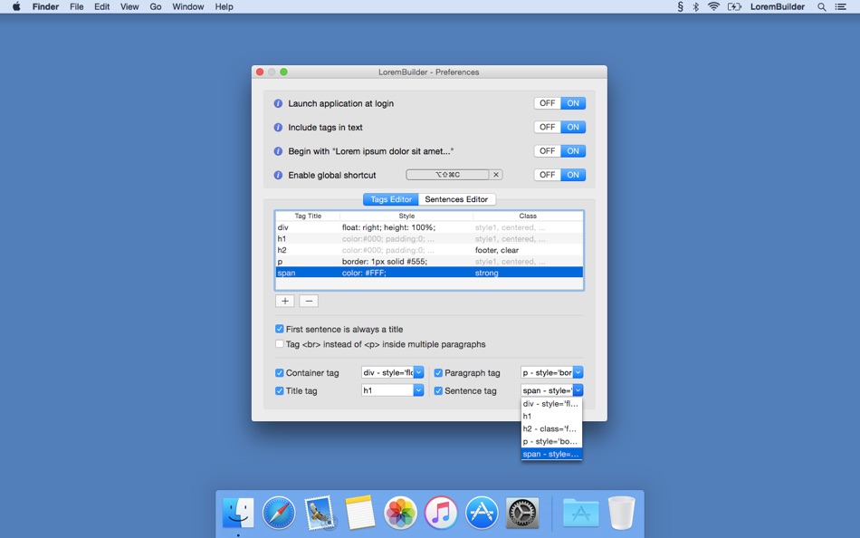Add a new tag with the plus button

pyautogui.click(x=284, y=300)
